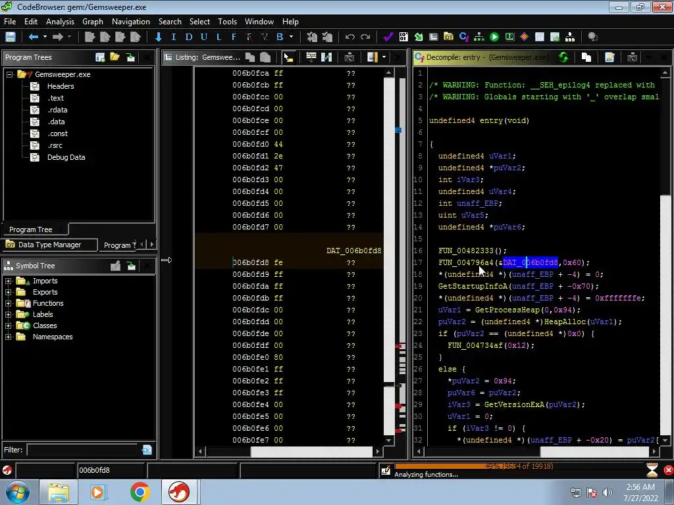
Task: Open the symbol table grid icon
Action: point(540,37)
